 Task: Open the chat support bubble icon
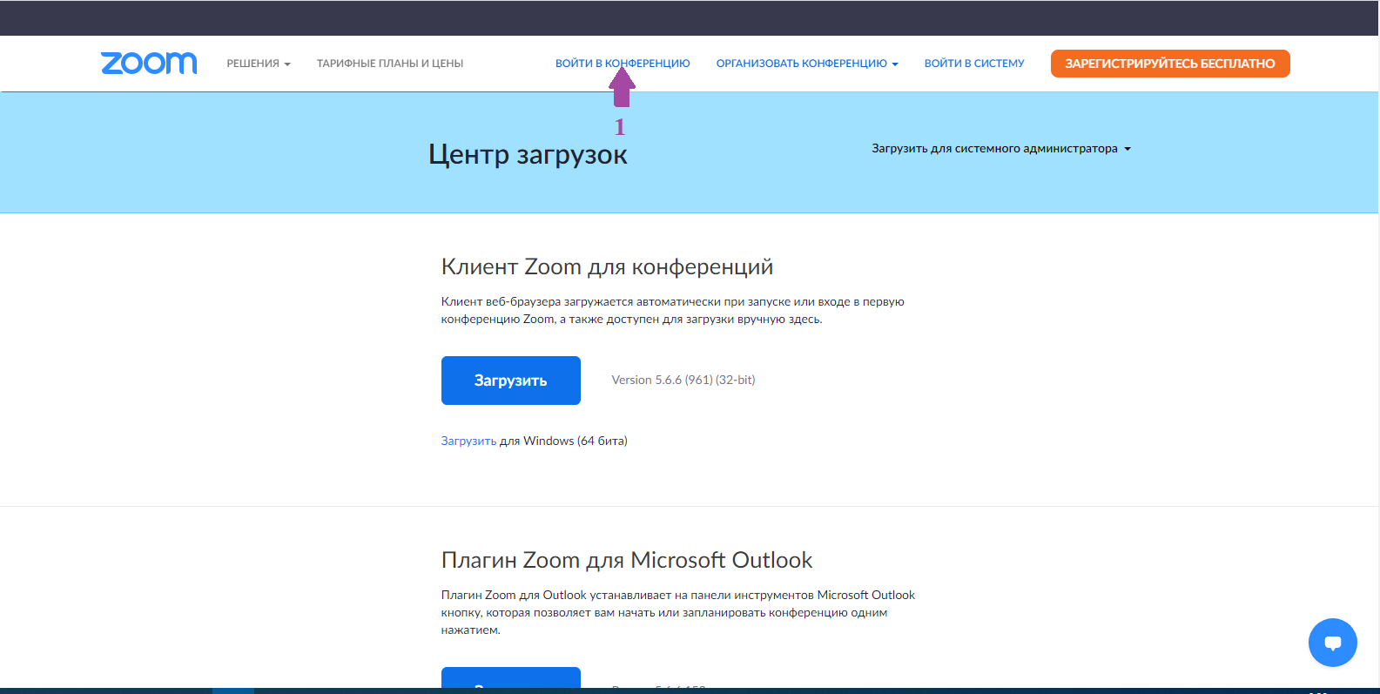tap(1332, 643)
